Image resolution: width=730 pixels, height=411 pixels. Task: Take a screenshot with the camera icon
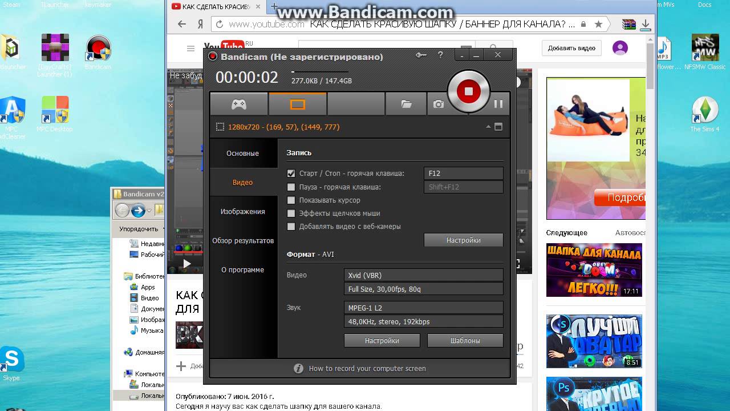(438, 104)
